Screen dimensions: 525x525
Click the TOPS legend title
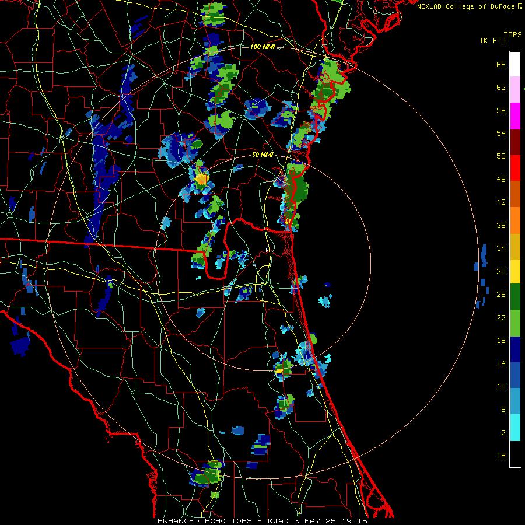coord(513,35)
